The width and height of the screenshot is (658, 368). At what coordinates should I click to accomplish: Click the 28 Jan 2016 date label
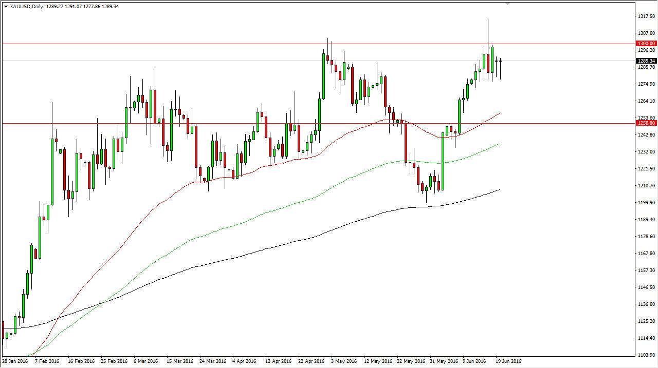click(x=14, y=361)
